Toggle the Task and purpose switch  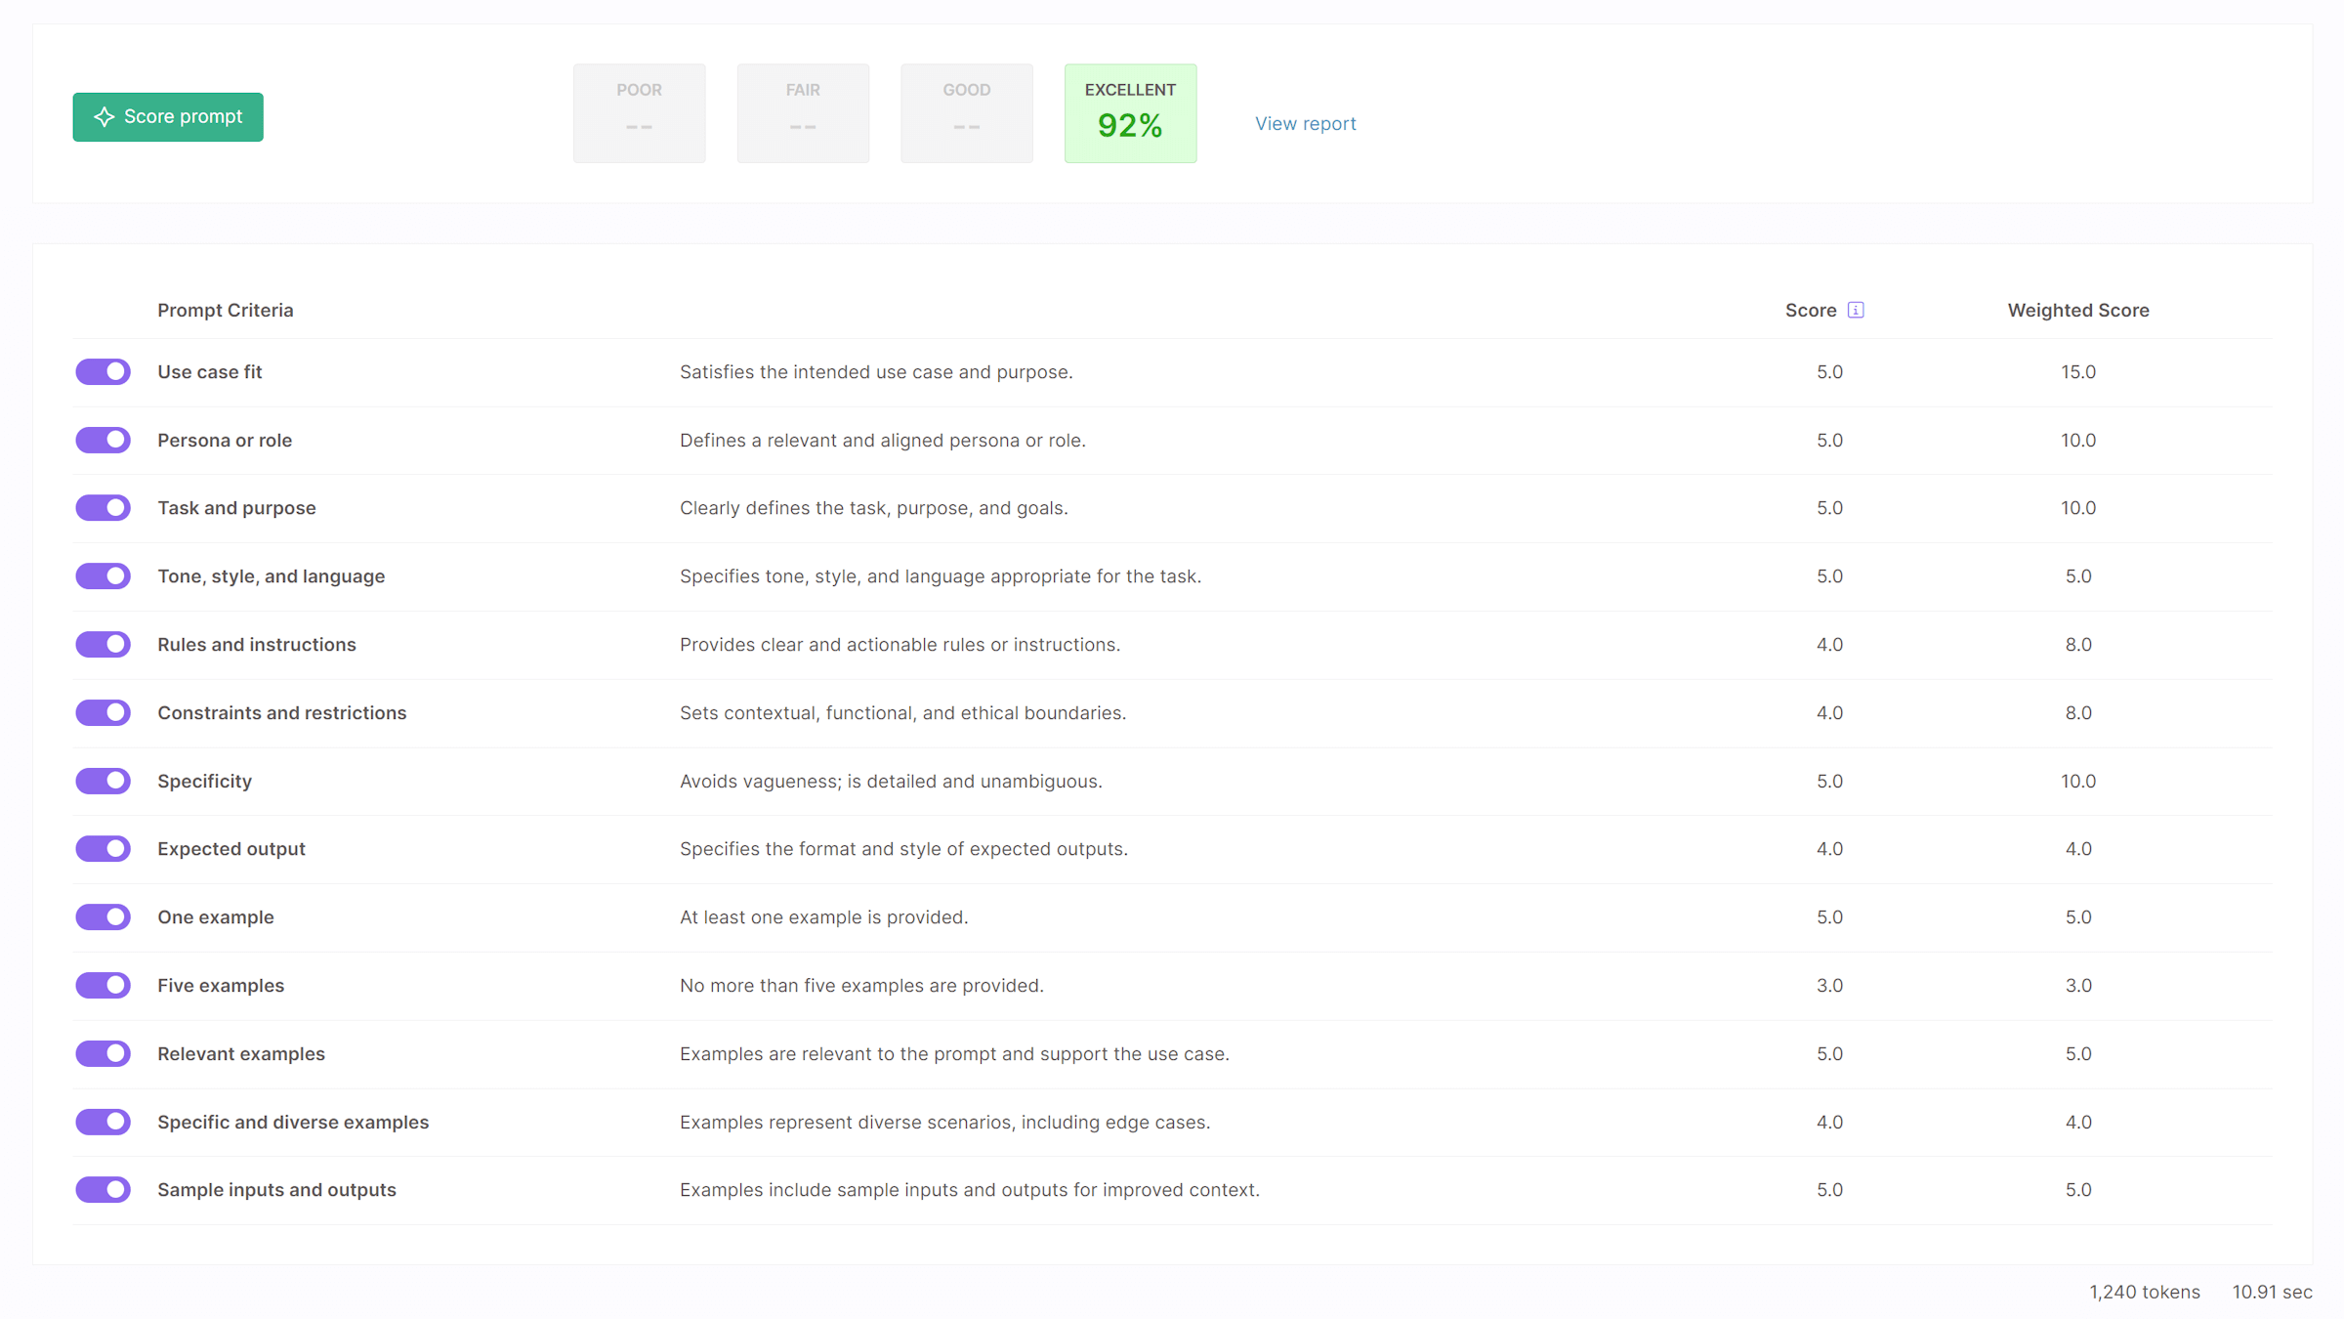(104, 508)
